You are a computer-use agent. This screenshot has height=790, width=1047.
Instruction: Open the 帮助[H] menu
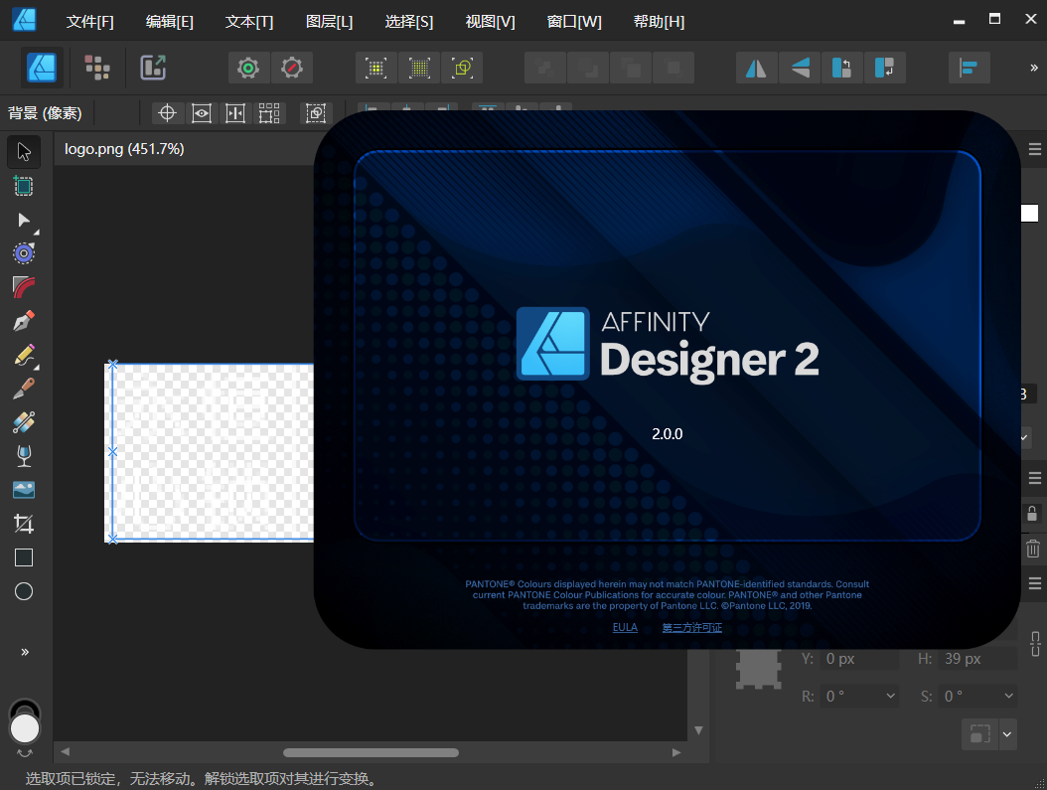pos(659,22)
